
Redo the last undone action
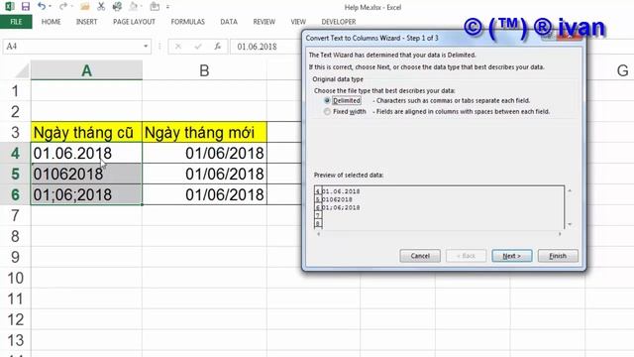point(62,6)
